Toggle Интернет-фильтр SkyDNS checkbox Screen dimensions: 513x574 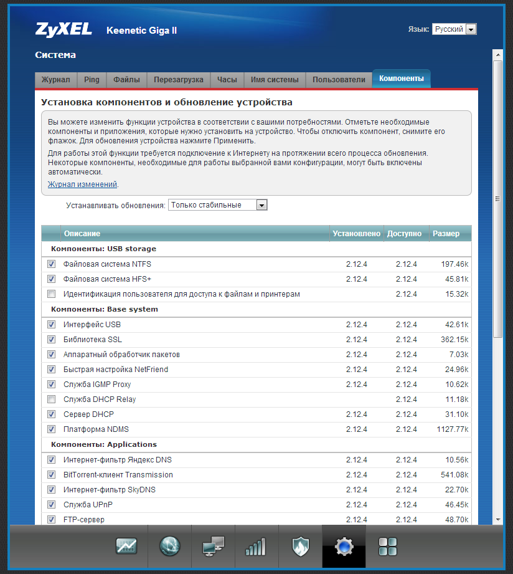(x=51, y=489)
